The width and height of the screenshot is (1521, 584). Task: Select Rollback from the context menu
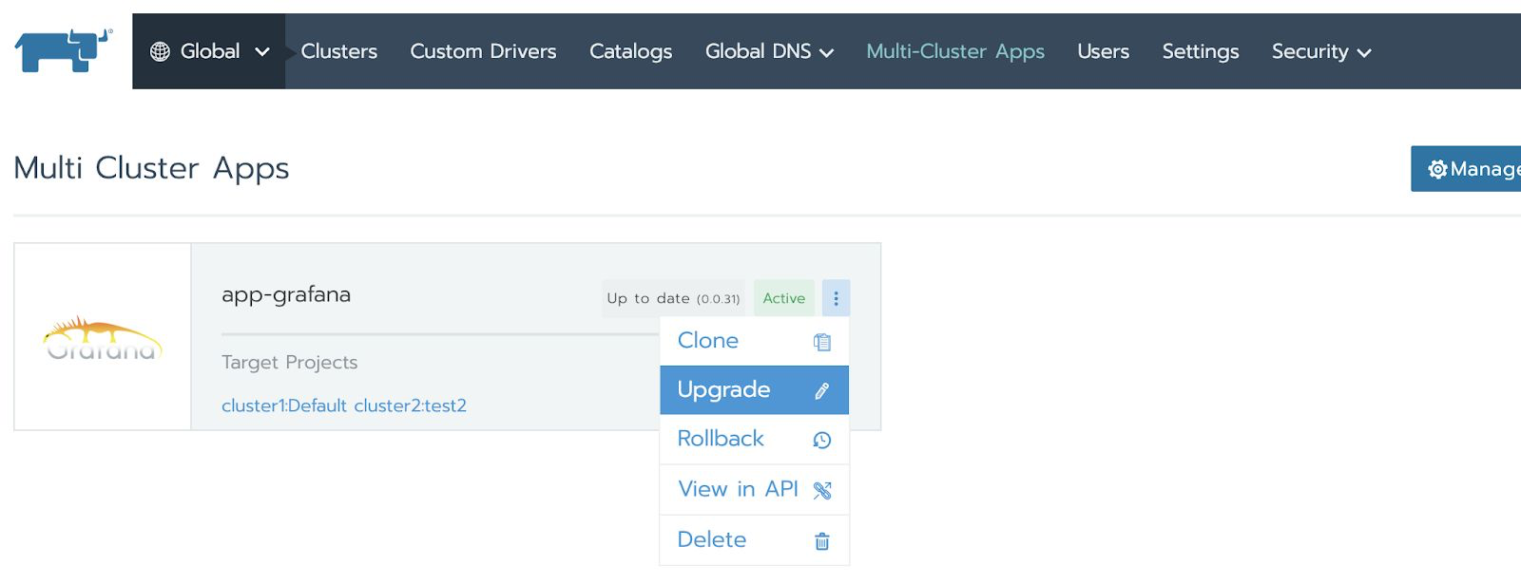click(x=721, y=439)
